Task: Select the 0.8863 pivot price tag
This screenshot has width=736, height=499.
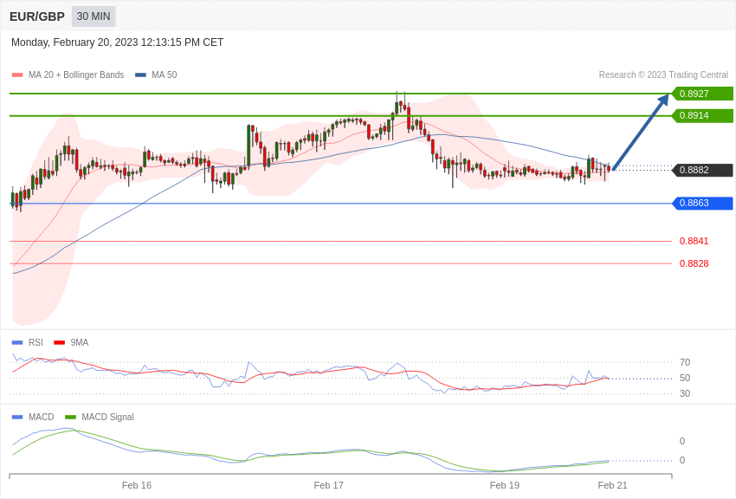Action: tap(702, 204)
